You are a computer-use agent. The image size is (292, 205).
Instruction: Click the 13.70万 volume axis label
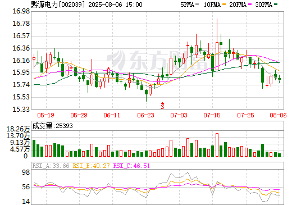[x=18, y=136]
